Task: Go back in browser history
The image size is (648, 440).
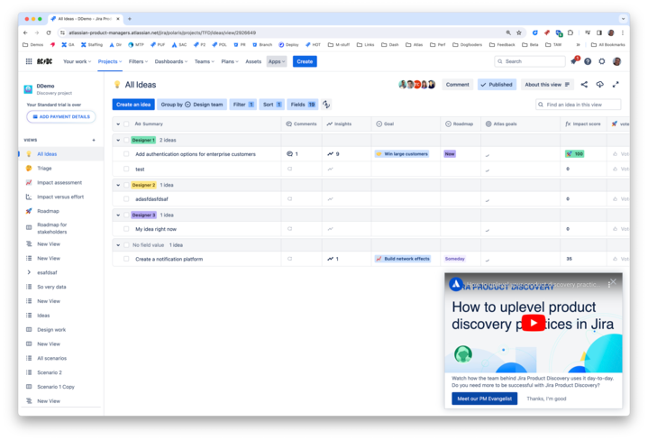Action: coord(25,32)
